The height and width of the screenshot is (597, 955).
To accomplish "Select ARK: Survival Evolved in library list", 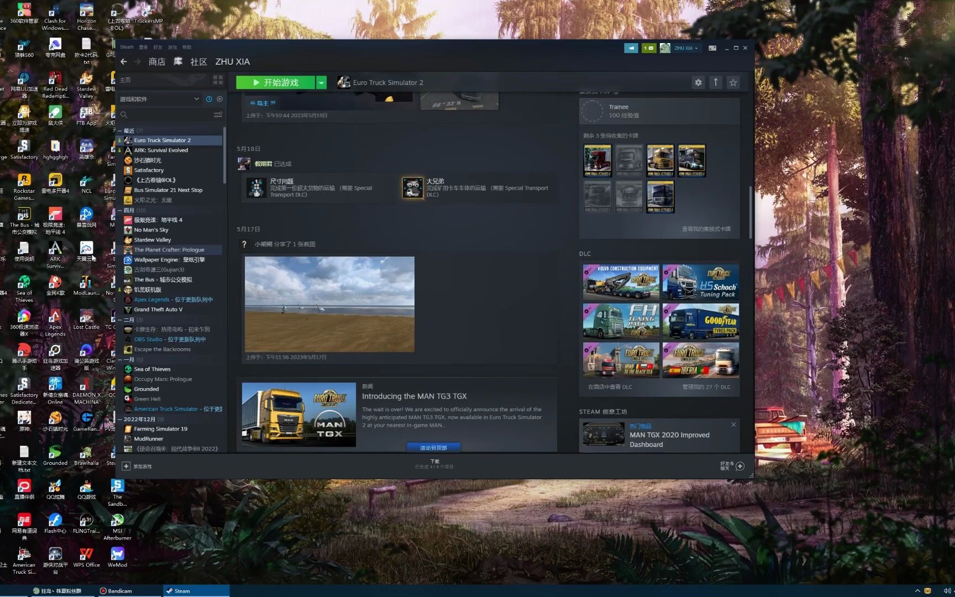I will [161, 150].
